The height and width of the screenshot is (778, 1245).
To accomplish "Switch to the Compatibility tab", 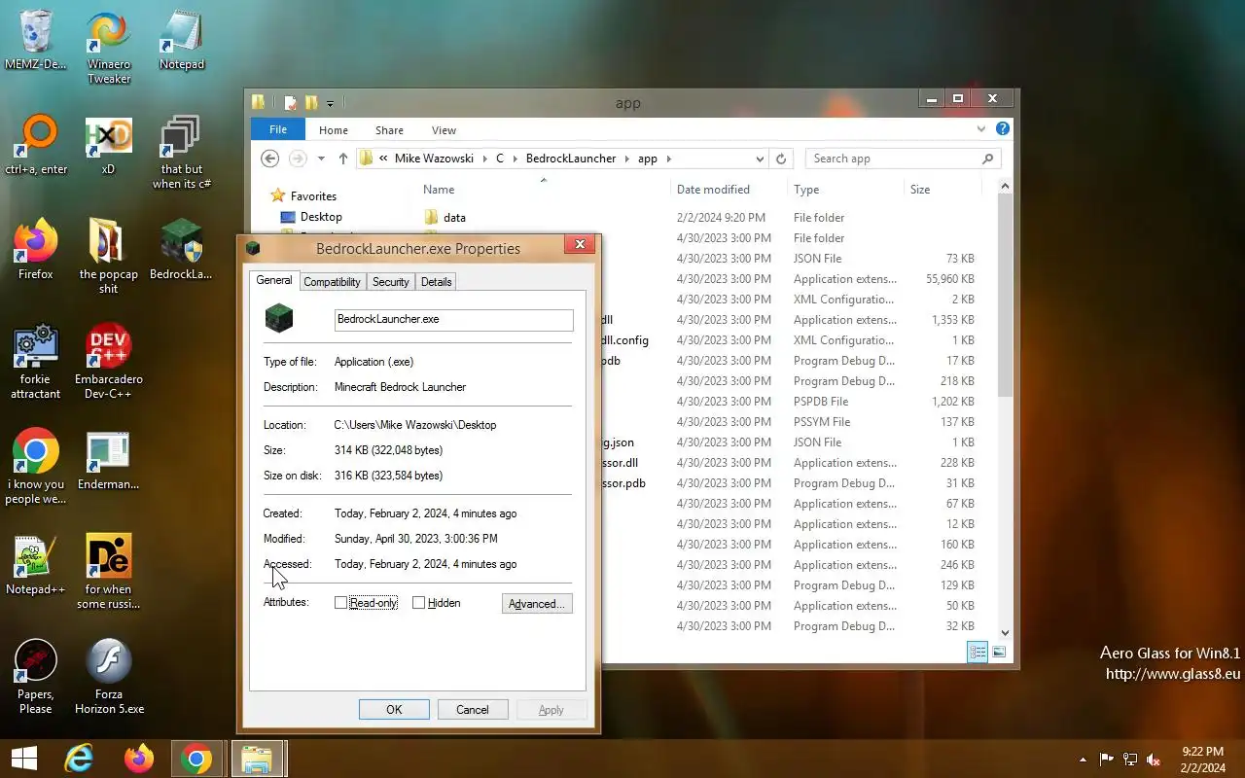I will pyautogui.click(x=332, y=282).
